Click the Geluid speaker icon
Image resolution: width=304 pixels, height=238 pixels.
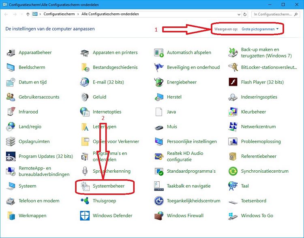point(85,97)
